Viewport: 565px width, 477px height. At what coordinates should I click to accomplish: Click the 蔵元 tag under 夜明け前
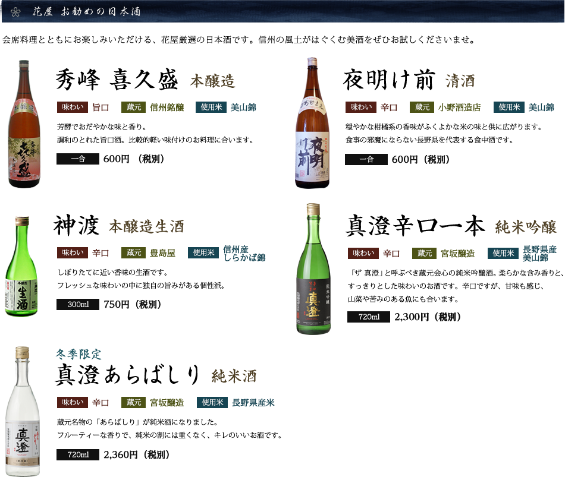422,108
